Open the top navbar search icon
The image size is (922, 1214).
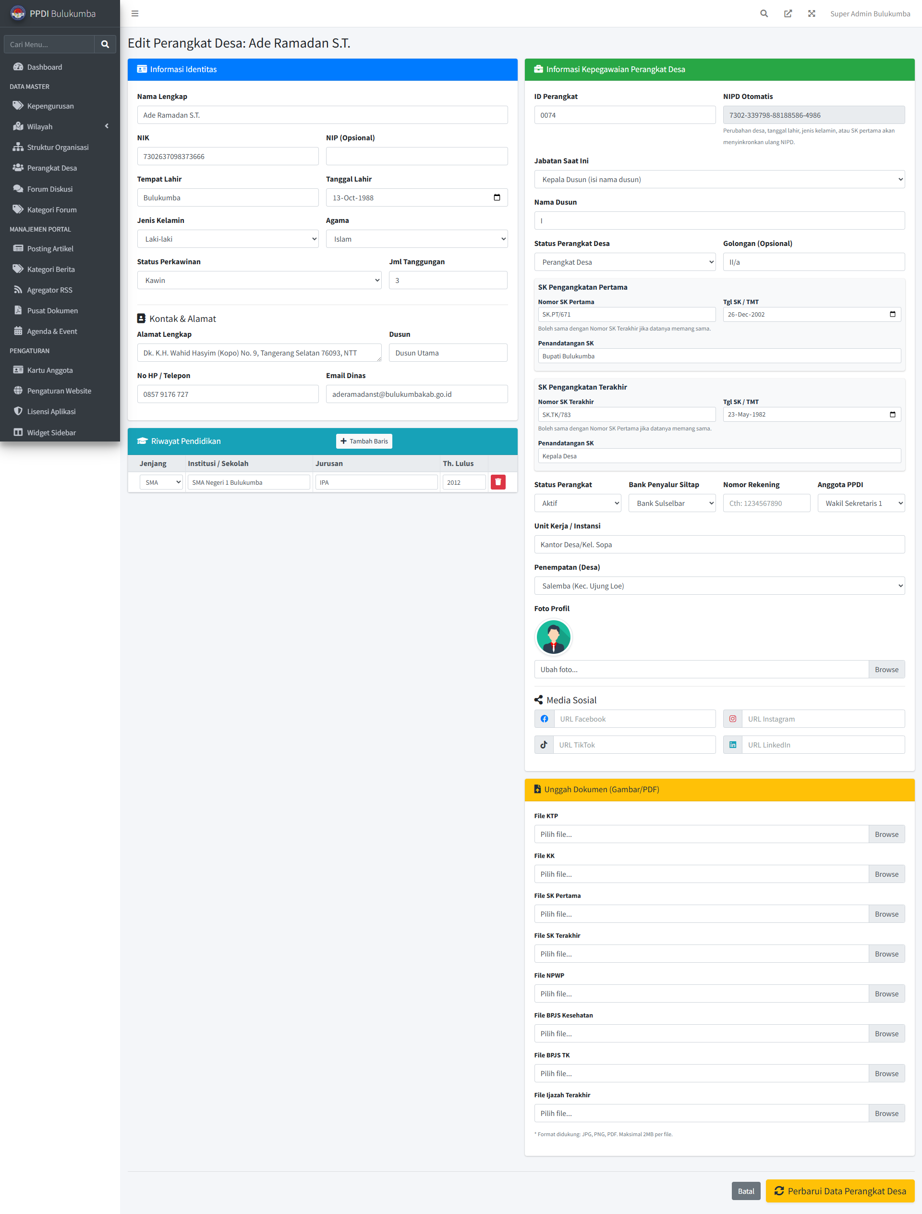[x=764, y=14]
